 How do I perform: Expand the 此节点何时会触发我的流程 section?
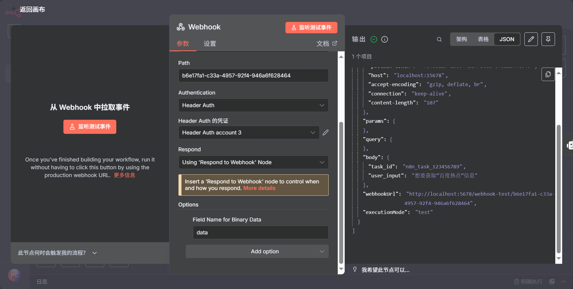click(57, 253)
